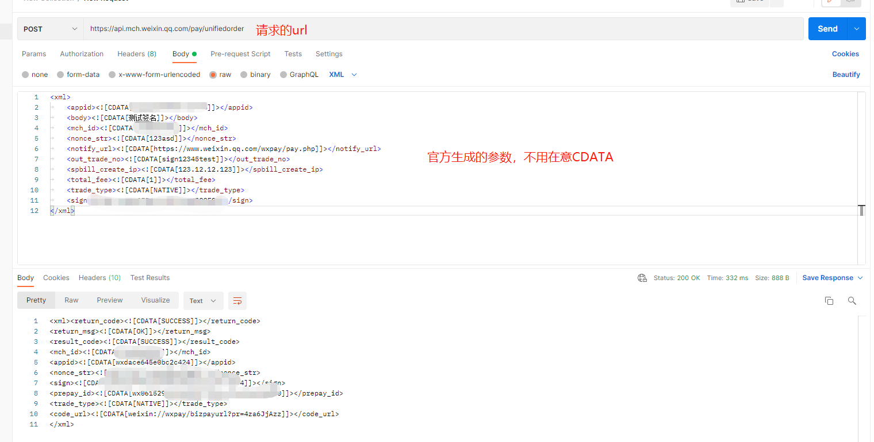
Task: Toggle the response line wrap icon
Action: (x=237, y=301)
